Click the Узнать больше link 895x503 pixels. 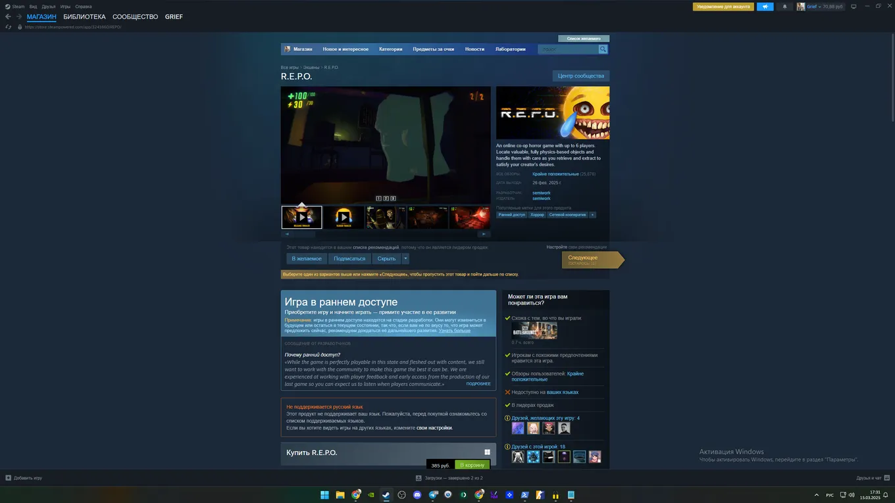[x=455, y=331]
